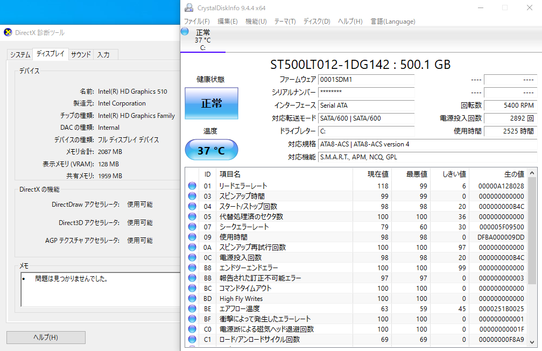The width and height of the screenshot is (542, 351).
Task: Click status orb for row 07 シークエラーレート
Action: click(192, 227)
